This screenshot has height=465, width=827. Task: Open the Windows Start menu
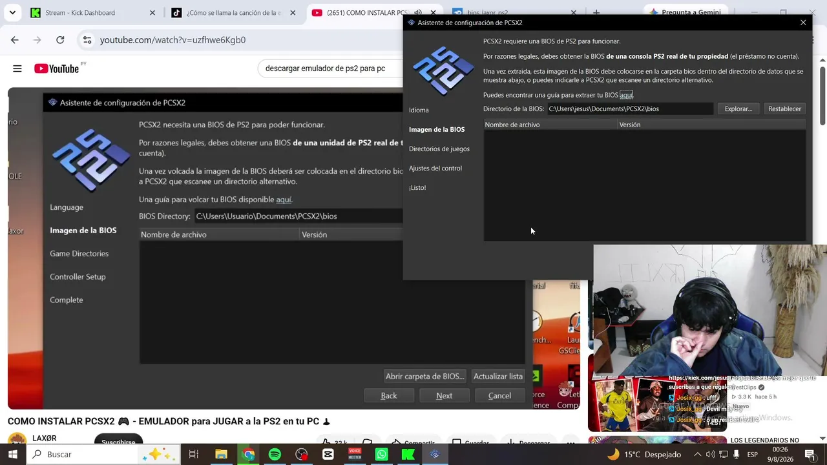13,454
